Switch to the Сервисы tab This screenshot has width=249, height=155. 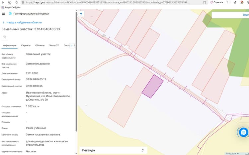click(26, 45)
